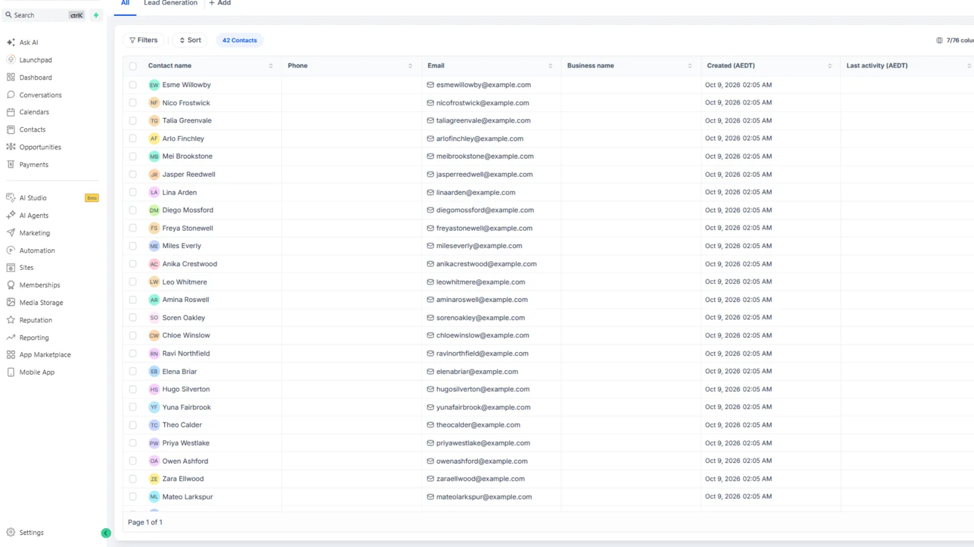Click email anikacrestwood@example.com
Viewport: 974px width, 547px height.
tap(486, 264)
